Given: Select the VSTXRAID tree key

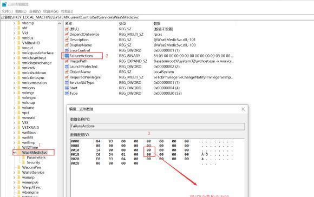Looking at the screenshot, I should [x=30, y=128].
